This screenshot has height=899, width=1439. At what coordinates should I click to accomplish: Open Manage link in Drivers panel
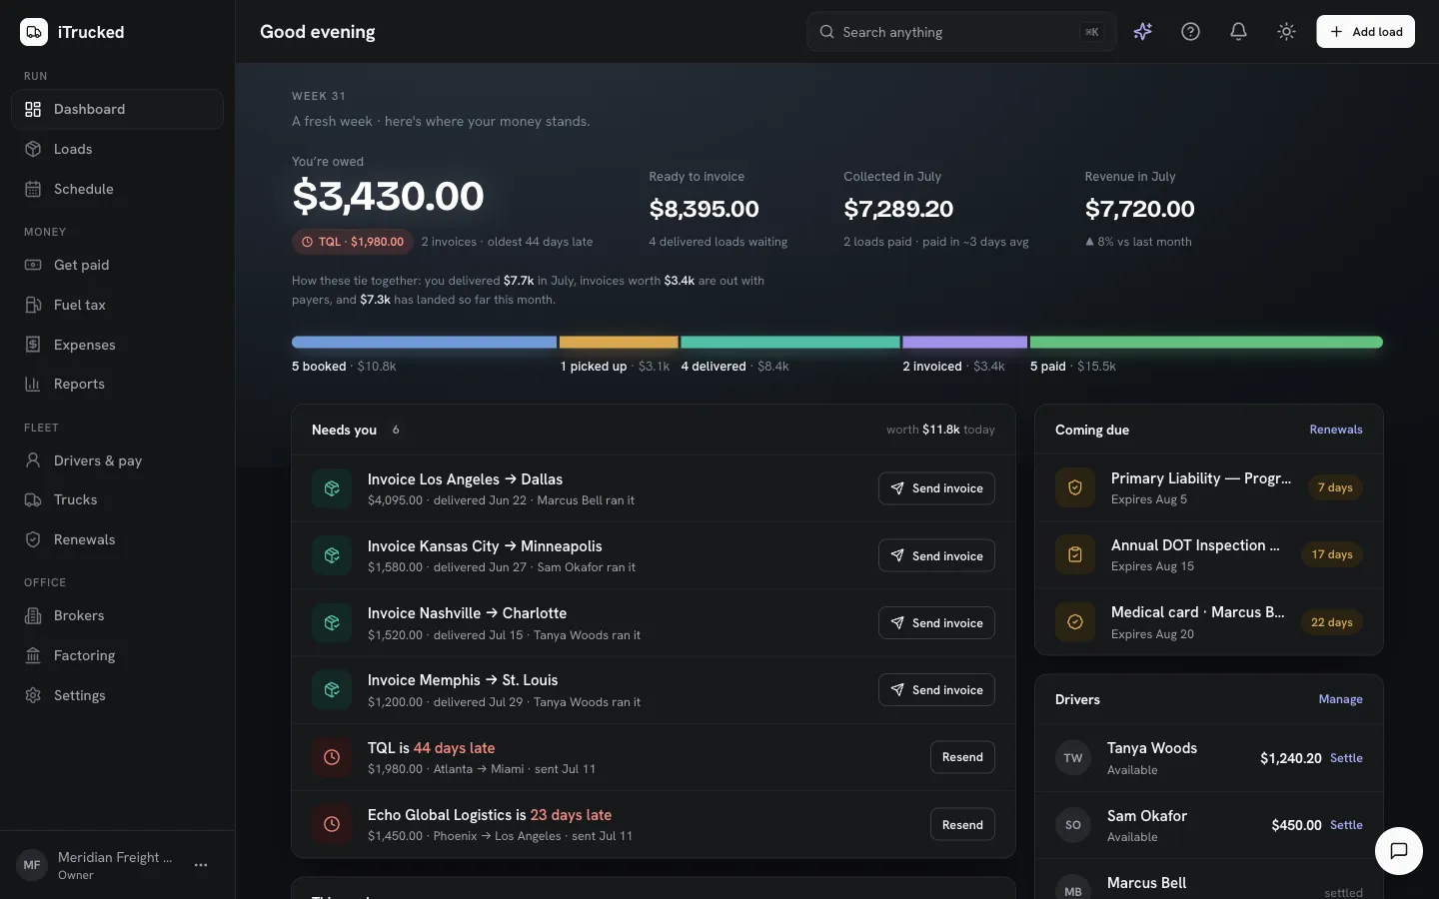[1340, 699]
